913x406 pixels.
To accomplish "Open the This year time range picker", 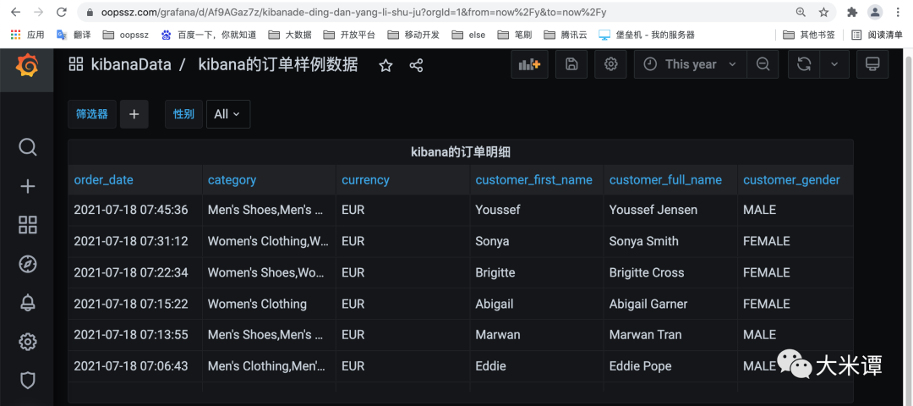I will pos(690,64).
